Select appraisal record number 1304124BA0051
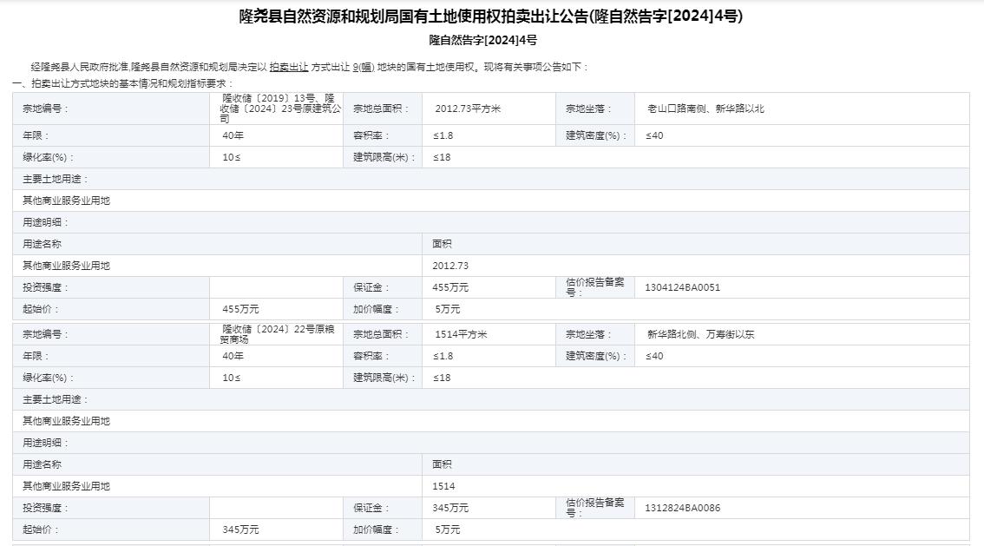Screen dimensions: 984x546 click(x=682, y=287)
